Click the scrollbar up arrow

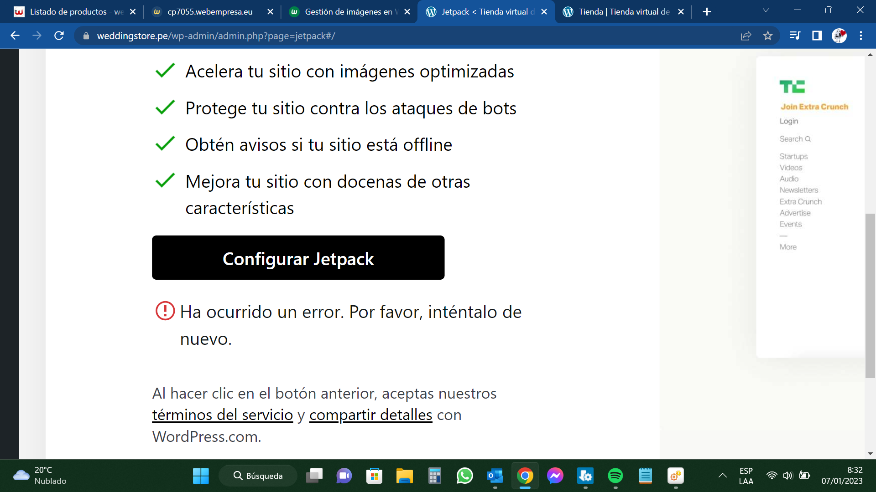pyautogui.click(x=870, y=55)
